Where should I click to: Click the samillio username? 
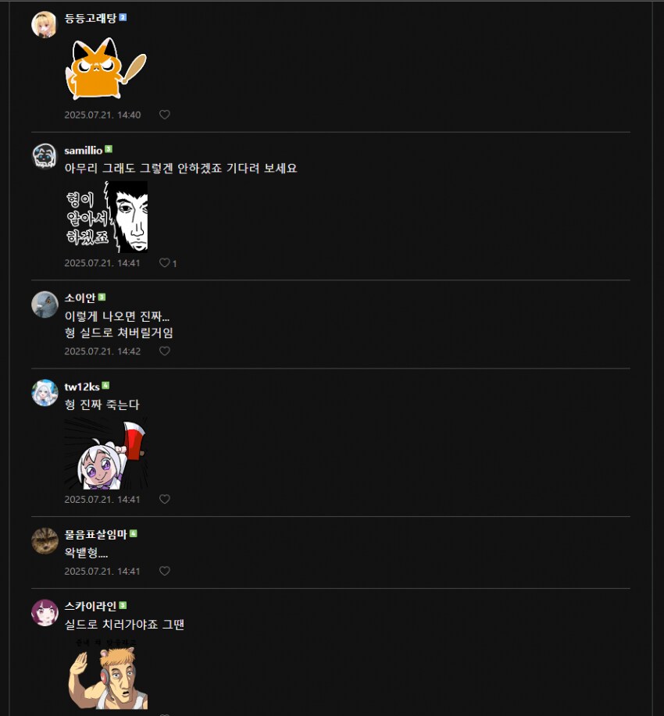coord(83,150)
